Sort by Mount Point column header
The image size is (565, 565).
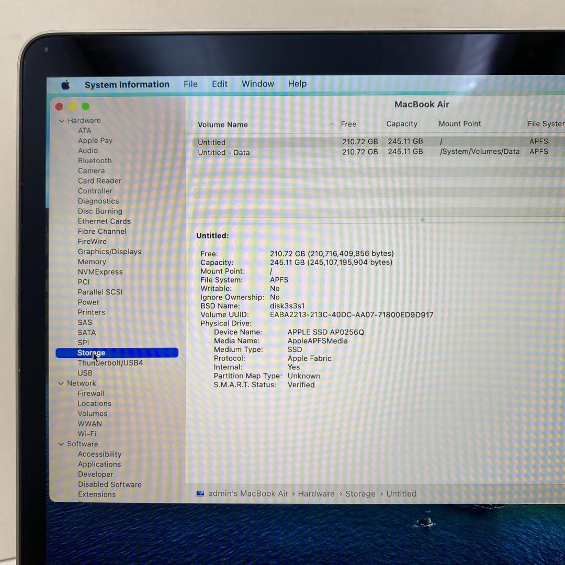460,123
